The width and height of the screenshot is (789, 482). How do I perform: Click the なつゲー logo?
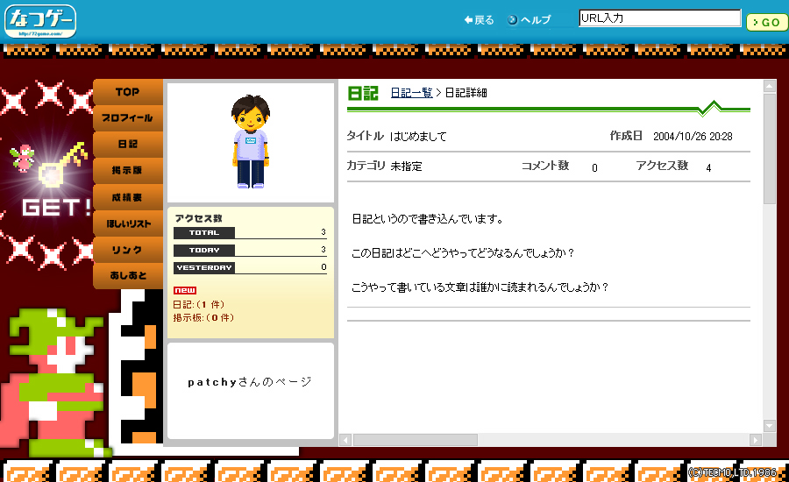41,21
